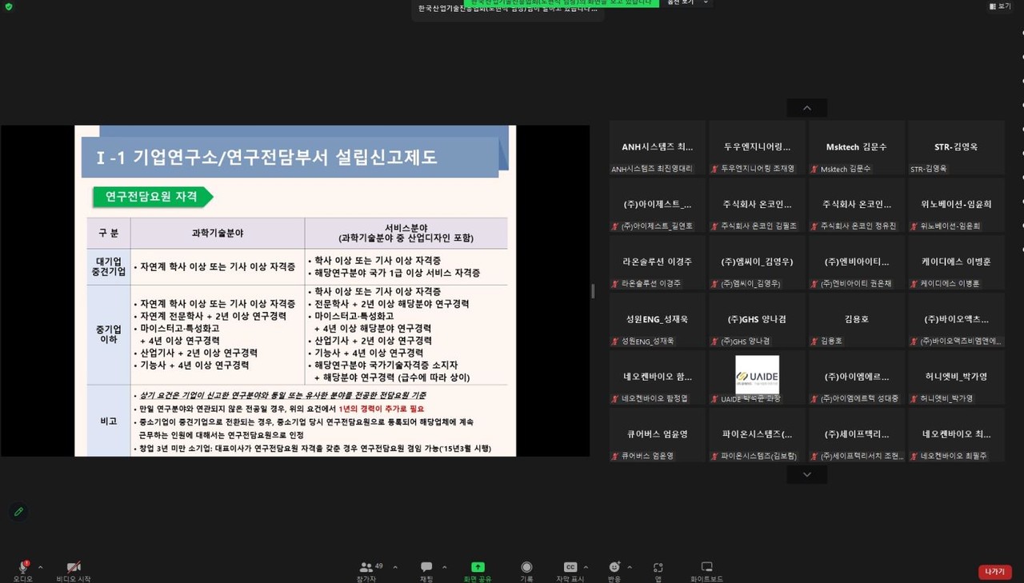Click the muted mic icon on 성원ENG_성재욱
This screenshot has height=583, width=1024.
(x=616, y=341)
